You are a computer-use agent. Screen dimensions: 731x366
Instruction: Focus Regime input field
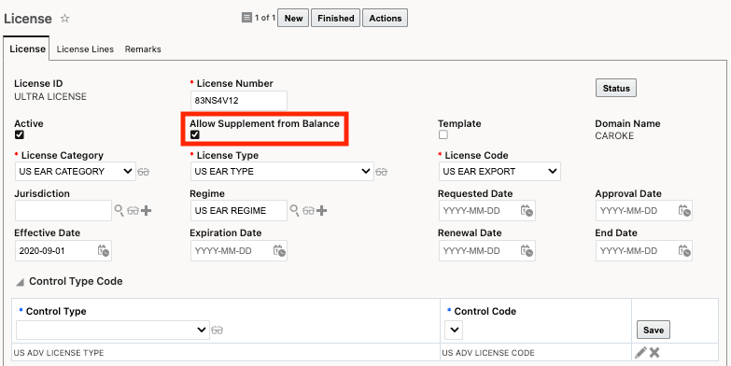(239, 211)
